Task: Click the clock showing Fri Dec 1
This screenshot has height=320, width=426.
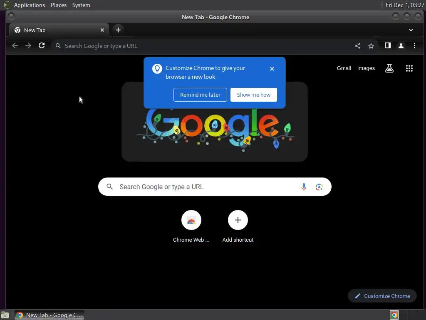Action: point(405,5)
